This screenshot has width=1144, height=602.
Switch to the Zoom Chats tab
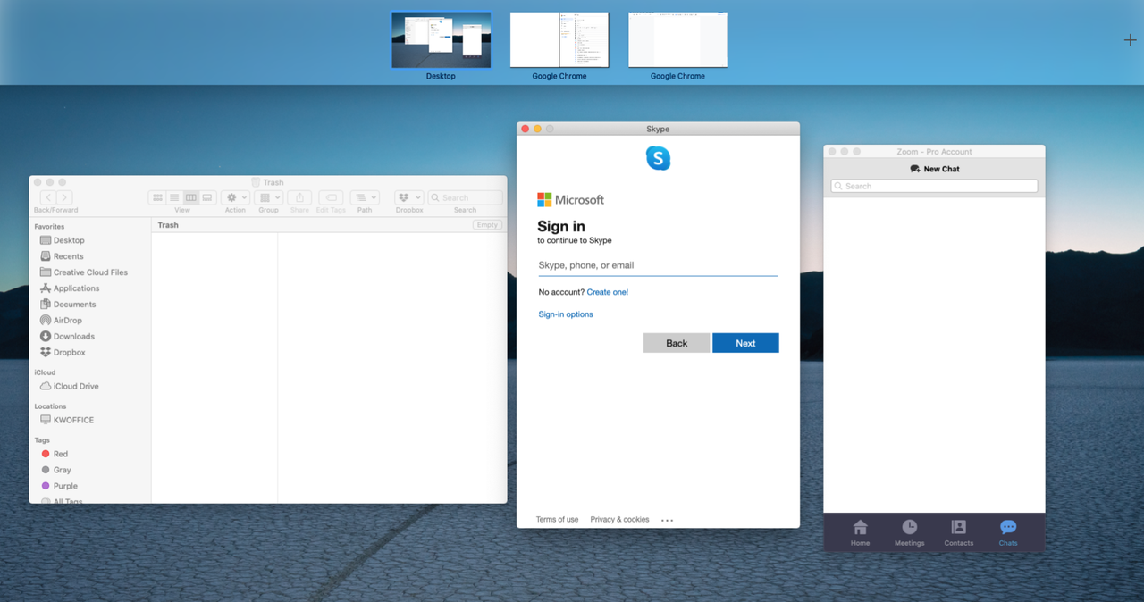click(x=1008, y=532)
